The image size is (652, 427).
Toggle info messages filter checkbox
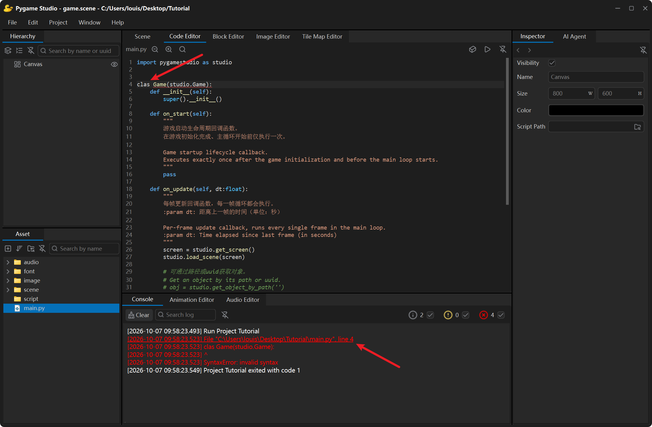click(430, 315)
